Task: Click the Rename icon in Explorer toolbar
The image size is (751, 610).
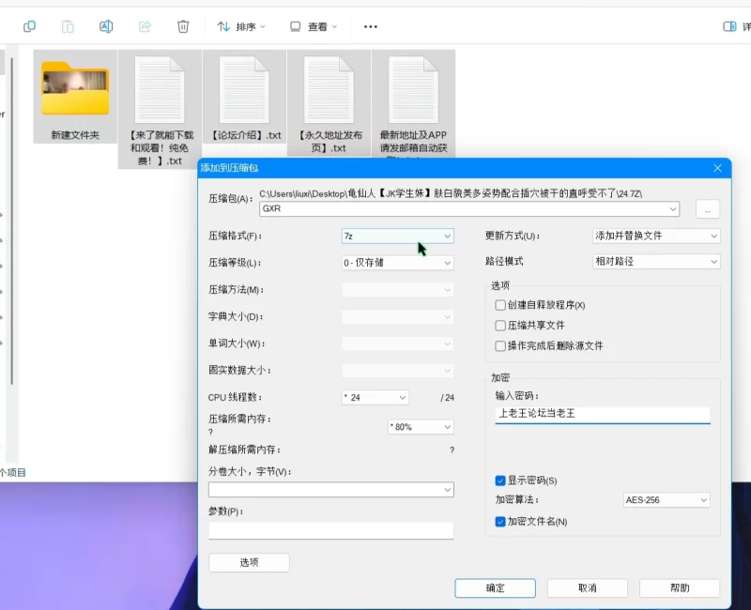Action: (106, 26)
